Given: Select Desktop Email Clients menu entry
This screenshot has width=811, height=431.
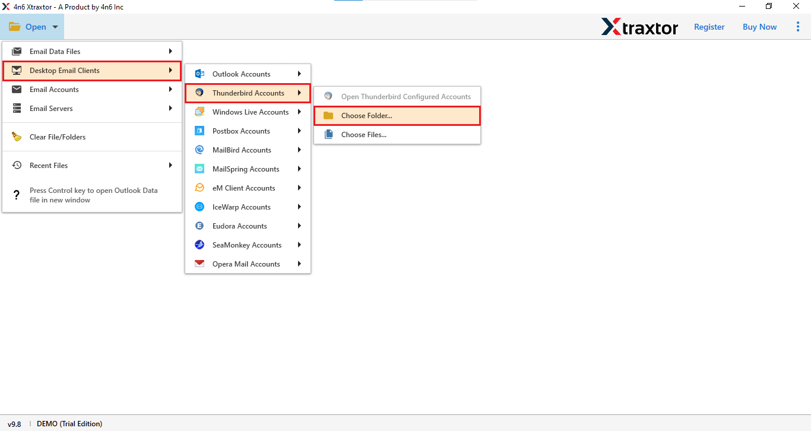Looking at the screenshot, I should [x=92, y=71].
